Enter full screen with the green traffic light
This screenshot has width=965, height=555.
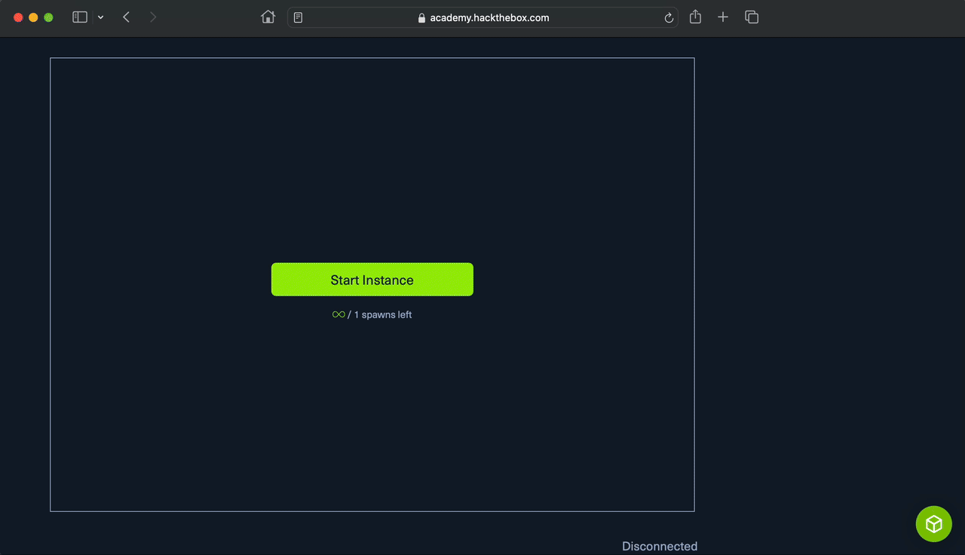[48, 17]
